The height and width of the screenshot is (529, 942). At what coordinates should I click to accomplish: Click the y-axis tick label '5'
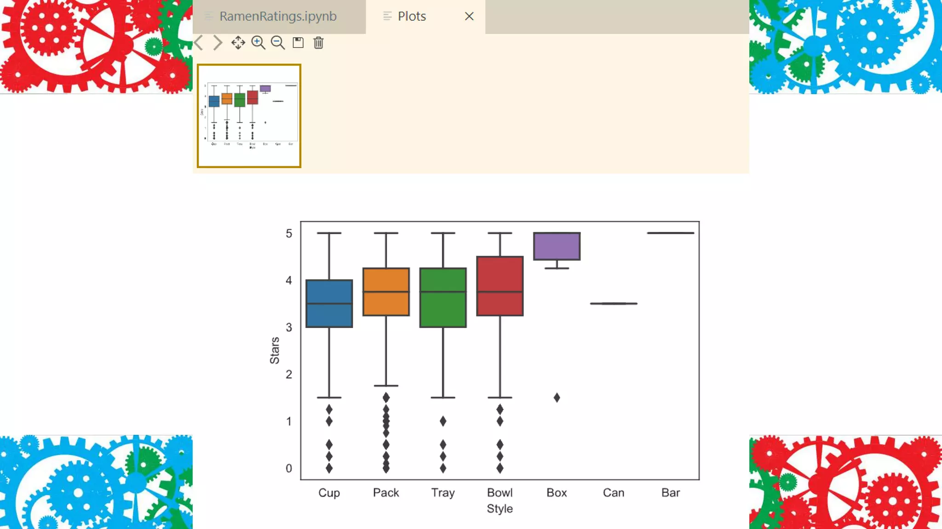(289, 234)
